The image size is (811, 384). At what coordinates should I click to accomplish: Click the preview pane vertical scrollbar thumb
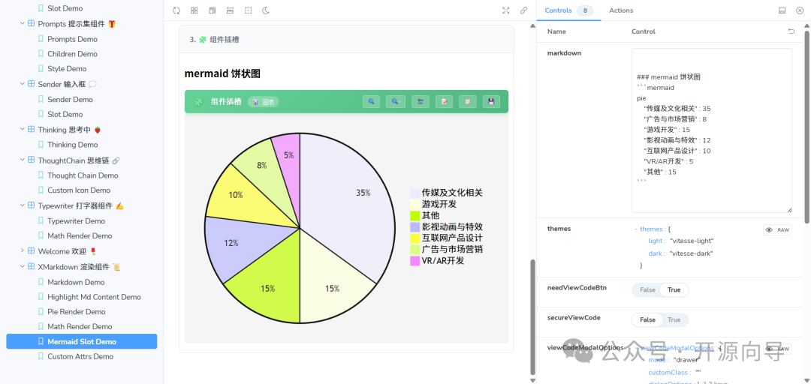coord(532,316)
